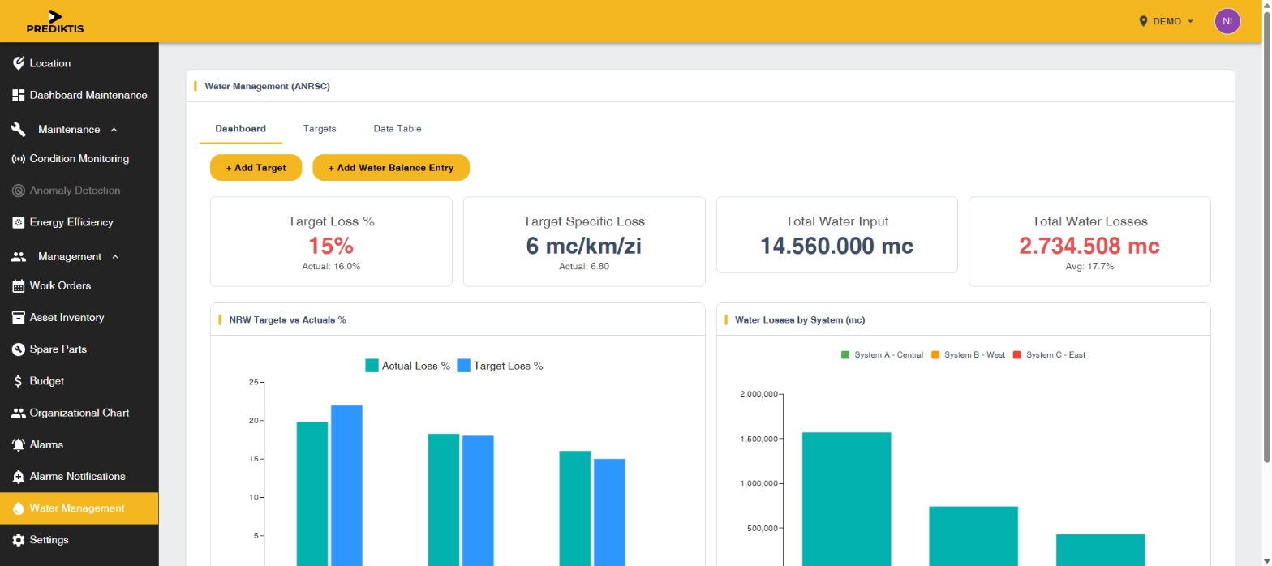1272x566 pixels.
Task: Click the Alarms Notifications bell icon
Action: [x=19, y=477]
